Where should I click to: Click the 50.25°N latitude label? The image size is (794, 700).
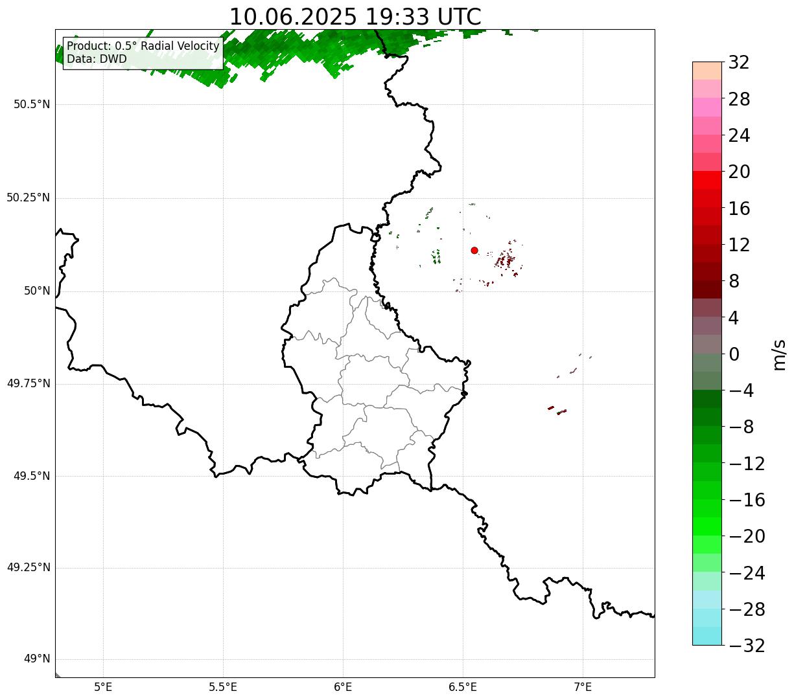point(29,198)
